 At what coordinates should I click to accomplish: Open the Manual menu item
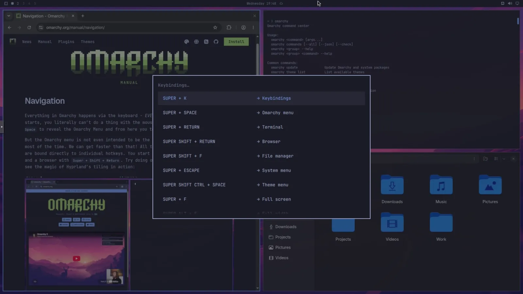[x=45, y=42]
